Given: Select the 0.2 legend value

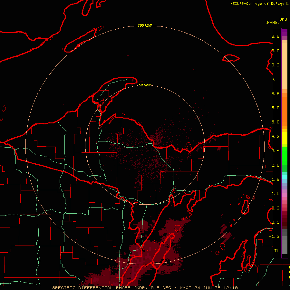Looking at the screenshot, I should point(275,208).
